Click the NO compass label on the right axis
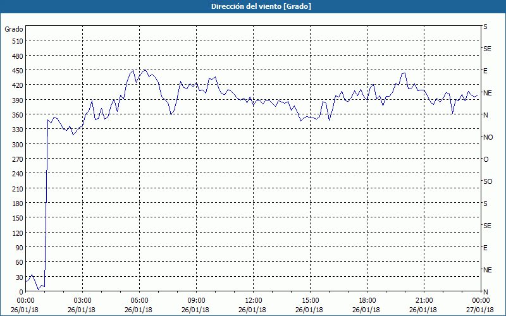This screenshot has width=506, height=316. click(x=488, y=137)
